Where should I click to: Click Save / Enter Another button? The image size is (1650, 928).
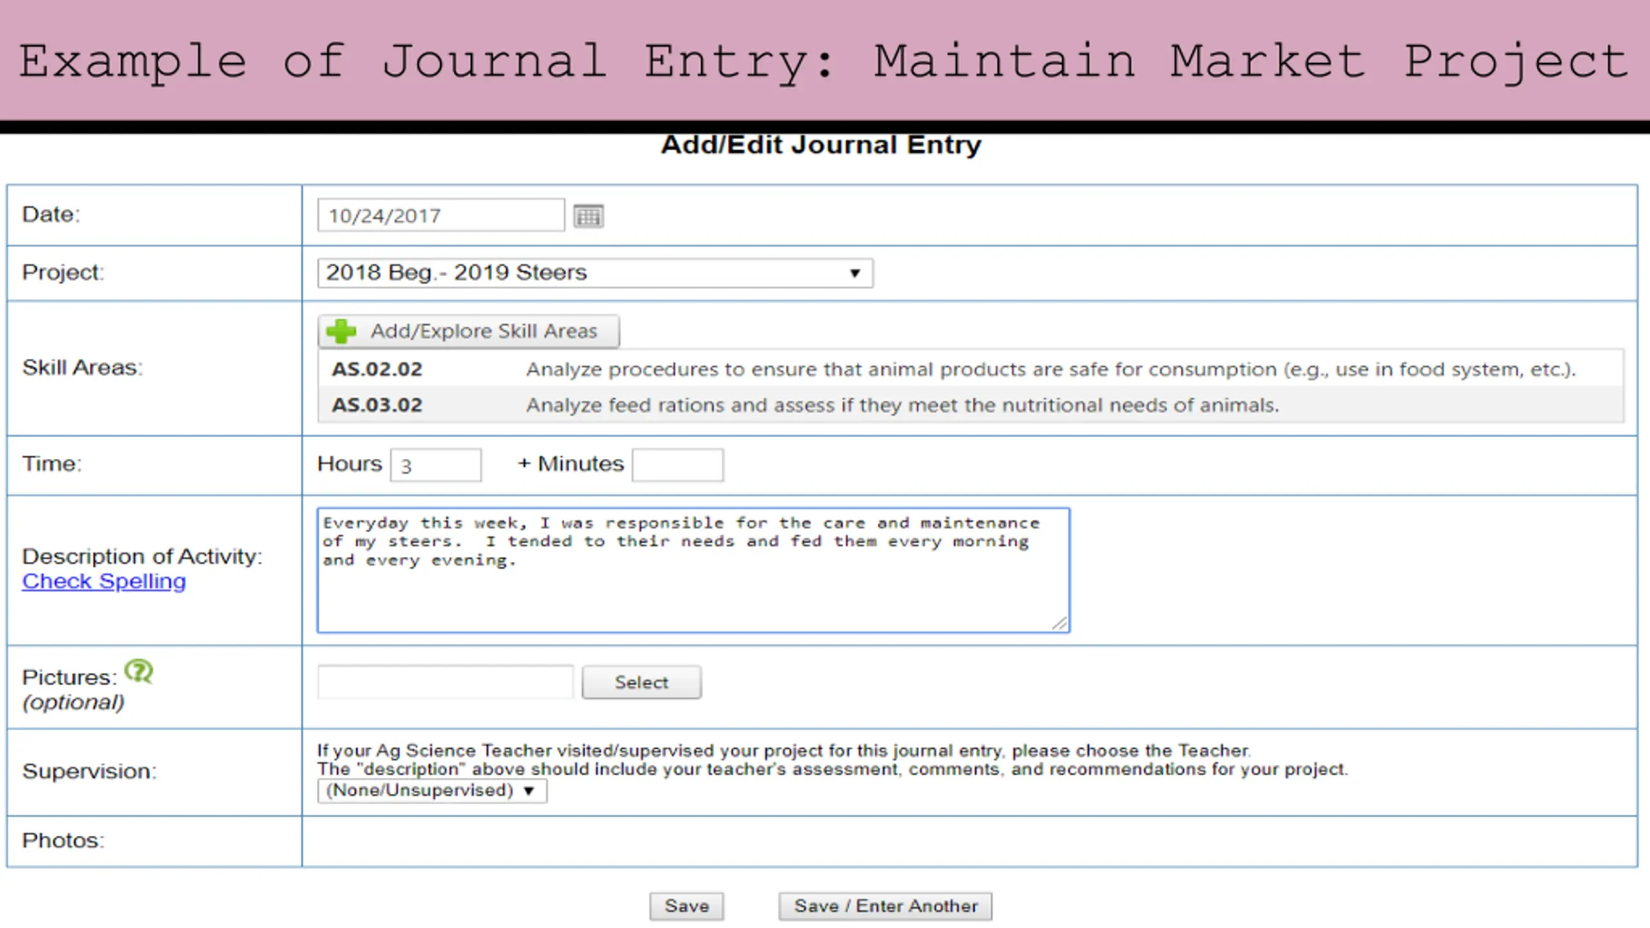point(885,906)
